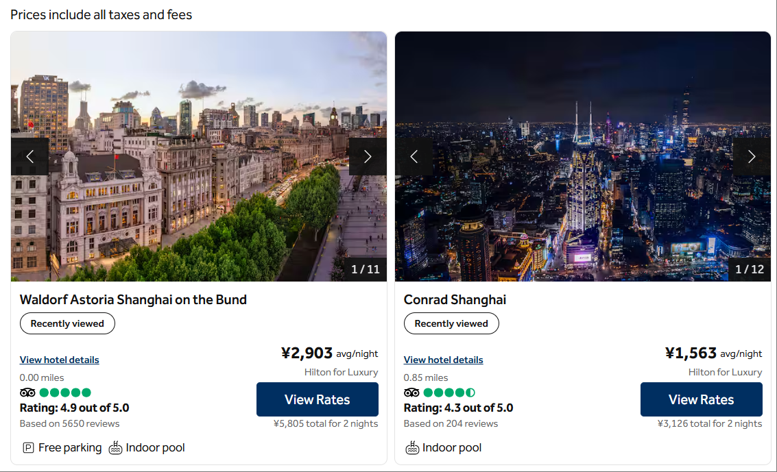Click Waldorf Astoria TripAdvisor owl logo
Screen dimensions: 777x472
27,393
